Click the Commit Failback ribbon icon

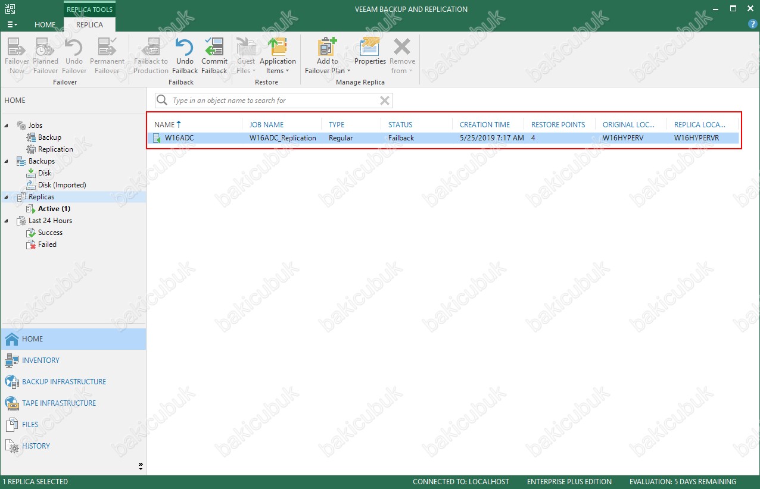(214, 57)
